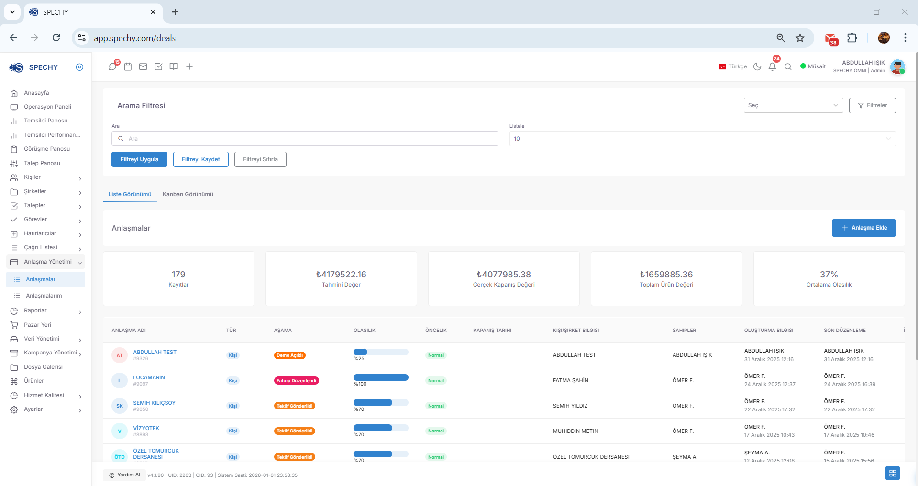The width and height of the screenshot is (918, 486).
Task: Open the book guide icon
Action: point(174,66)
